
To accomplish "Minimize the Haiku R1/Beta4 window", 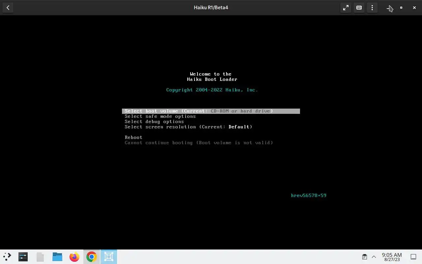I will (388, 8).
